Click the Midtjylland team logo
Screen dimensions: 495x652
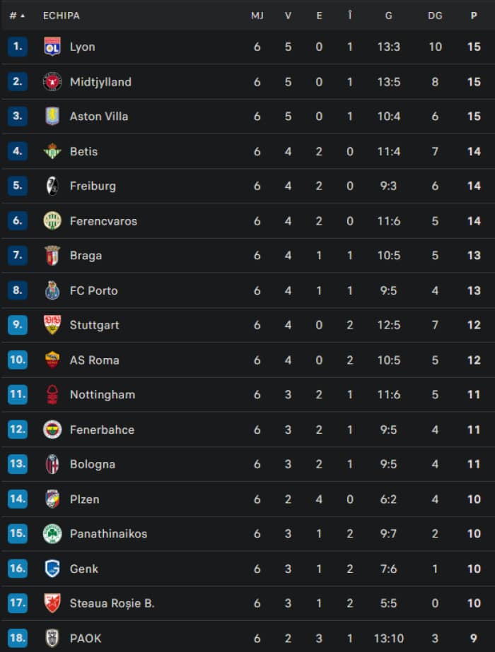[x=52, y=82]
